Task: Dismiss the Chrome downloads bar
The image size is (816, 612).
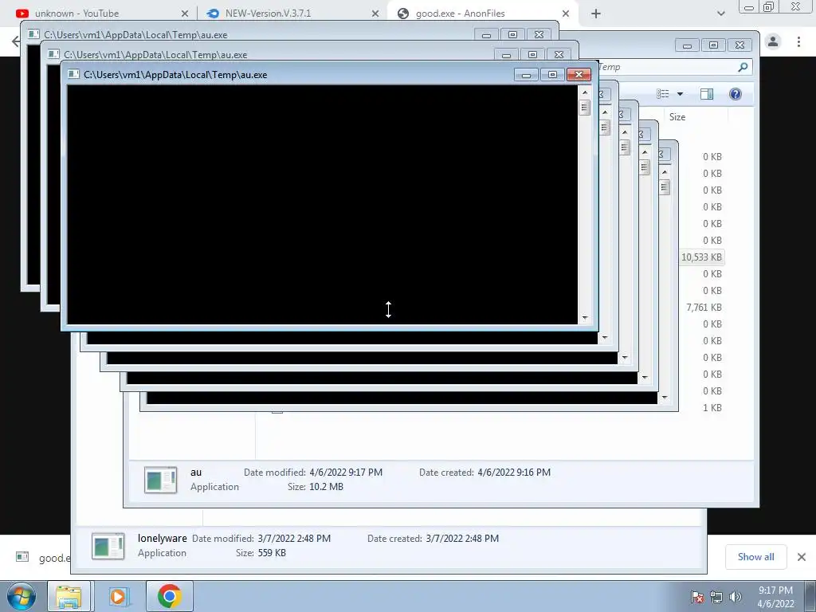Action: (x=802, y=557)
